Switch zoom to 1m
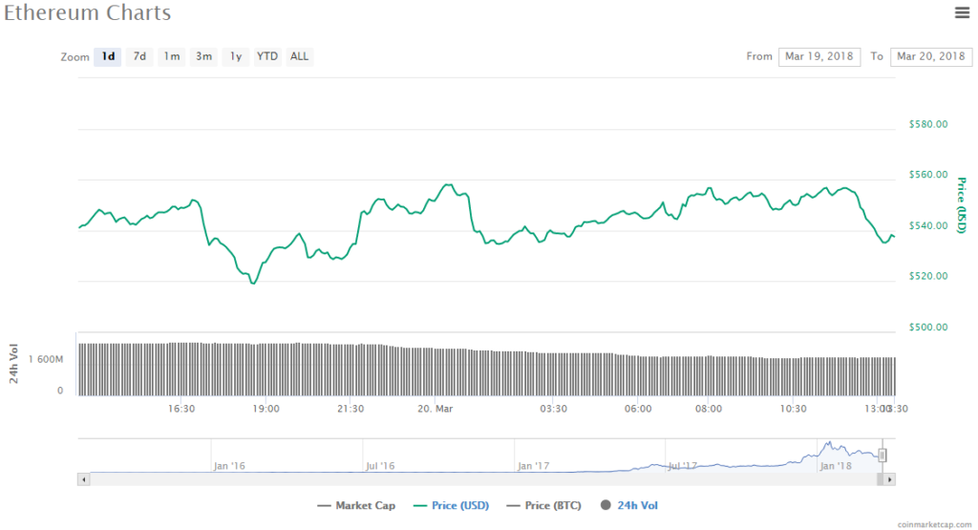The width and height of the screenshot is (978, 530). [x=172, y=56]
